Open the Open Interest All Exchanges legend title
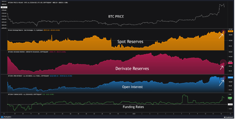This screenshot has width=235, height=120. pos(29,76)
